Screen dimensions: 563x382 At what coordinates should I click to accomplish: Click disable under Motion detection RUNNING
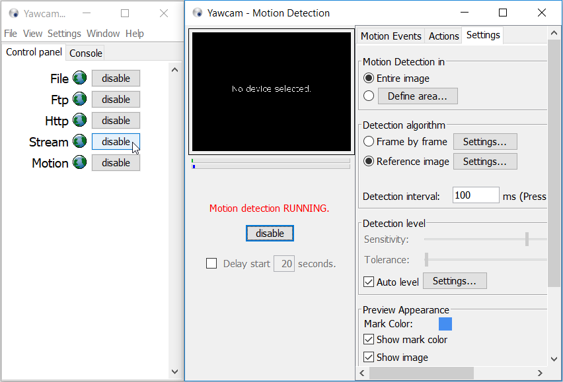click(x=270, y=234)
